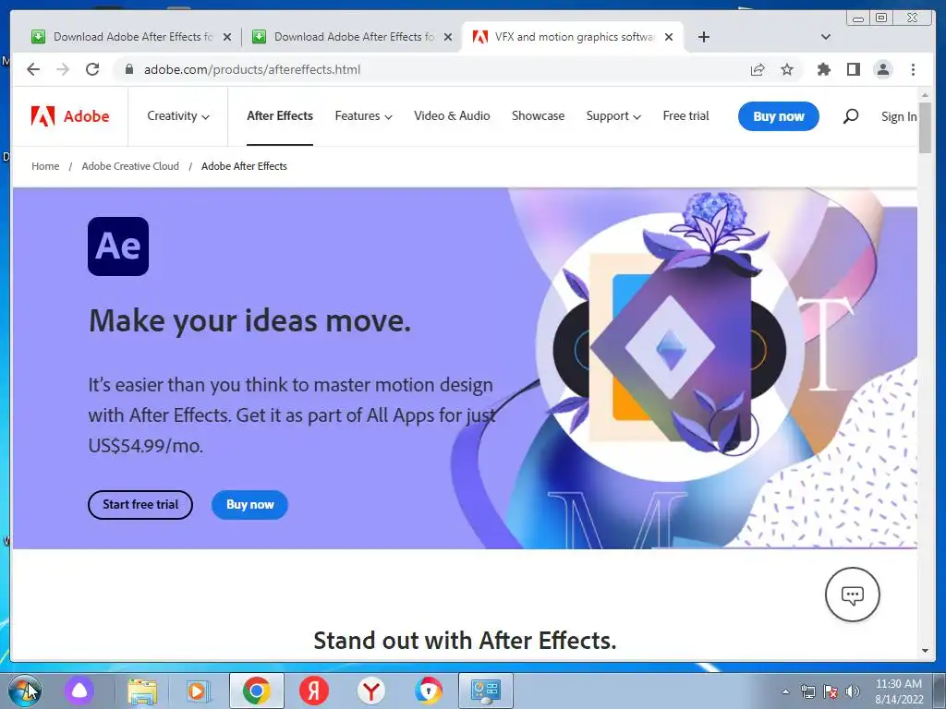Click Start free trial button

(140, 505)
